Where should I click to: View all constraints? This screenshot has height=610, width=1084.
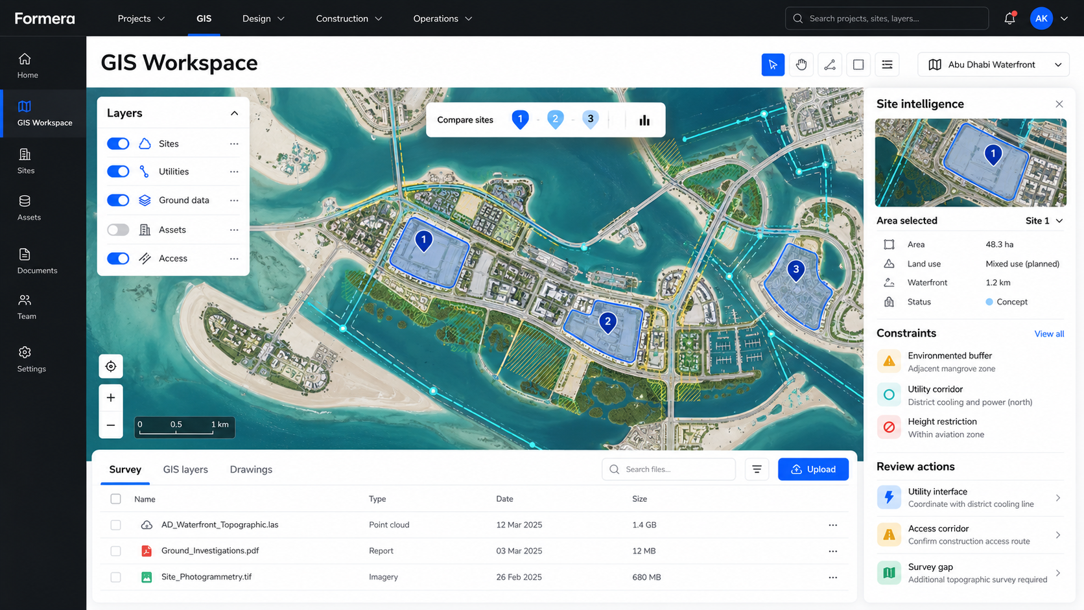(1049, 334)
